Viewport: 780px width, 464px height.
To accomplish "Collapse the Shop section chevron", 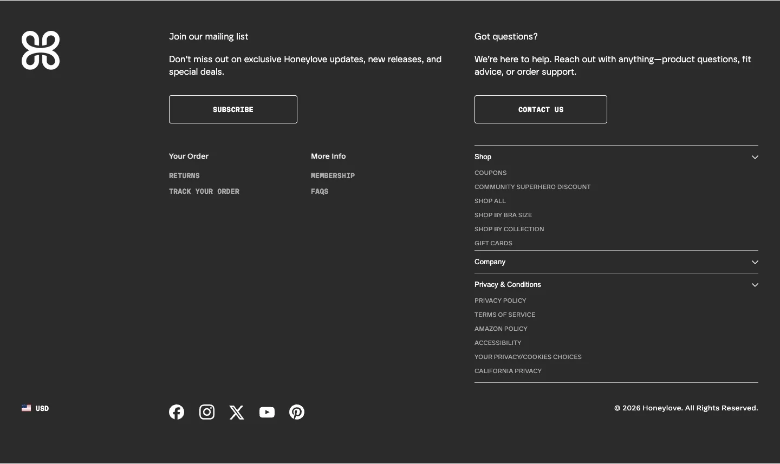I will point(755,157).
